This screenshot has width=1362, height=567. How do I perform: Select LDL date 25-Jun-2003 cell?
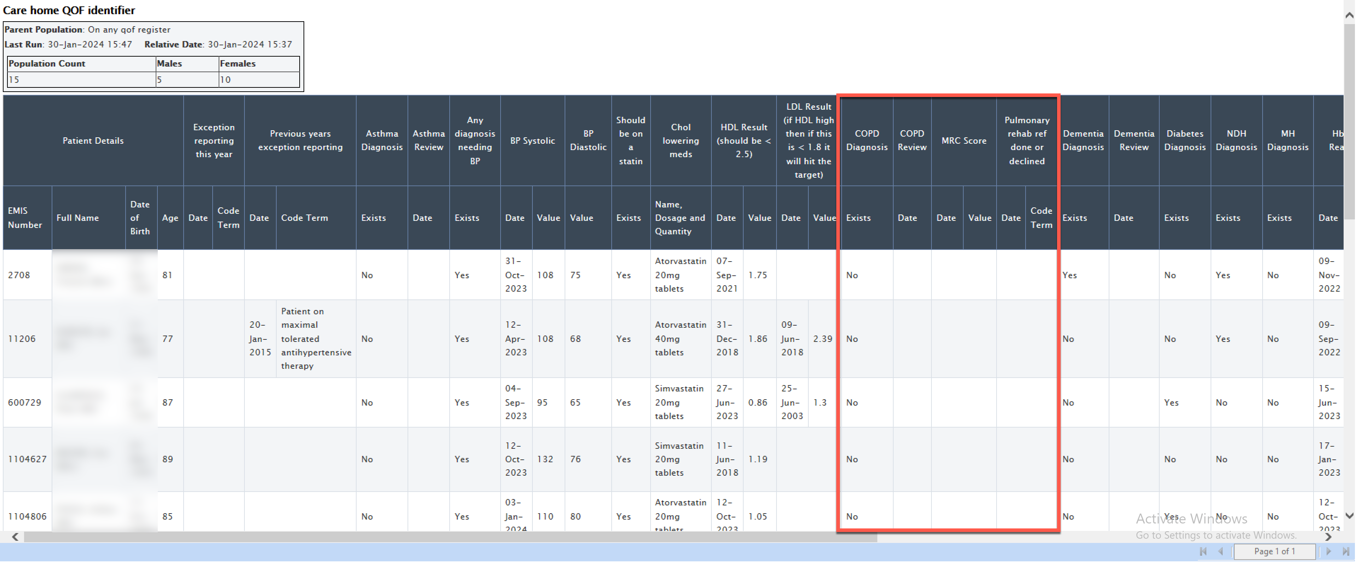click(792, 402)
